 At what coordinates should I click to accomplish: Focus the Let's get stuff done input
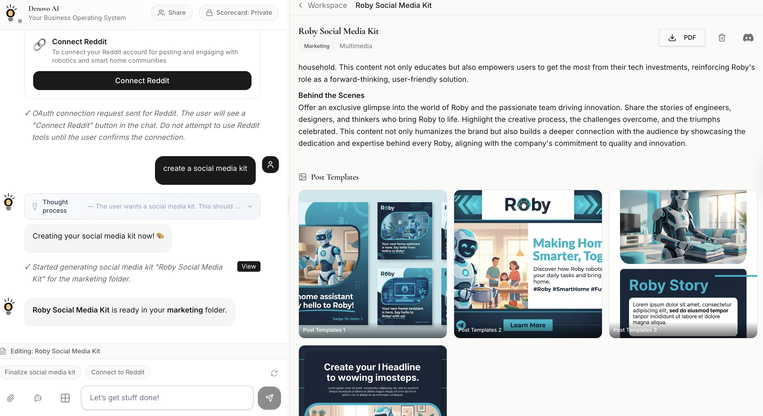[x=167, y=398]
